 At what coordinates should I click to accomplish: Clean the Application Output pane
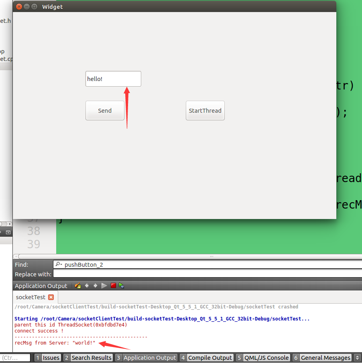(x=77, y=286)
